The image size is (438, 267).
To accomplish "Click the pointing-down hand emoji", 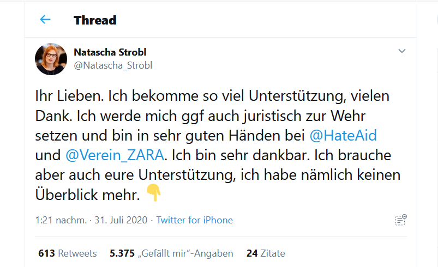I will pos(154,193).
